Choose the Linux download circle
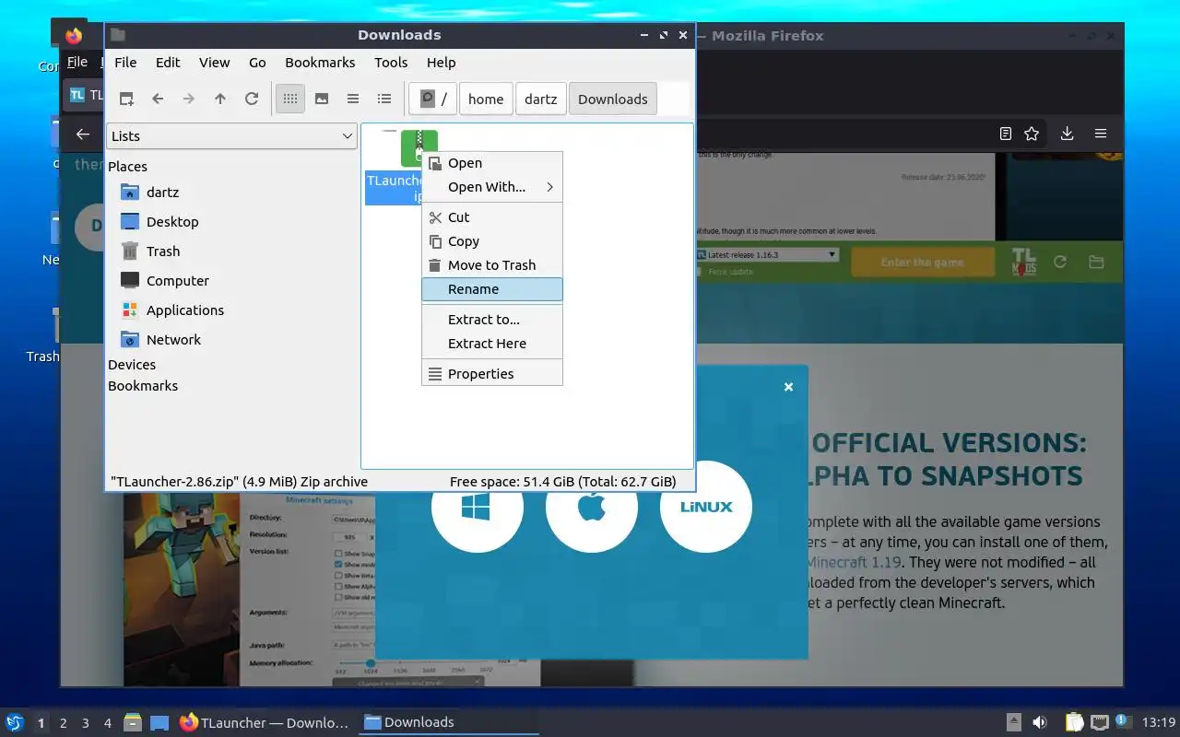 coord(706,507)
